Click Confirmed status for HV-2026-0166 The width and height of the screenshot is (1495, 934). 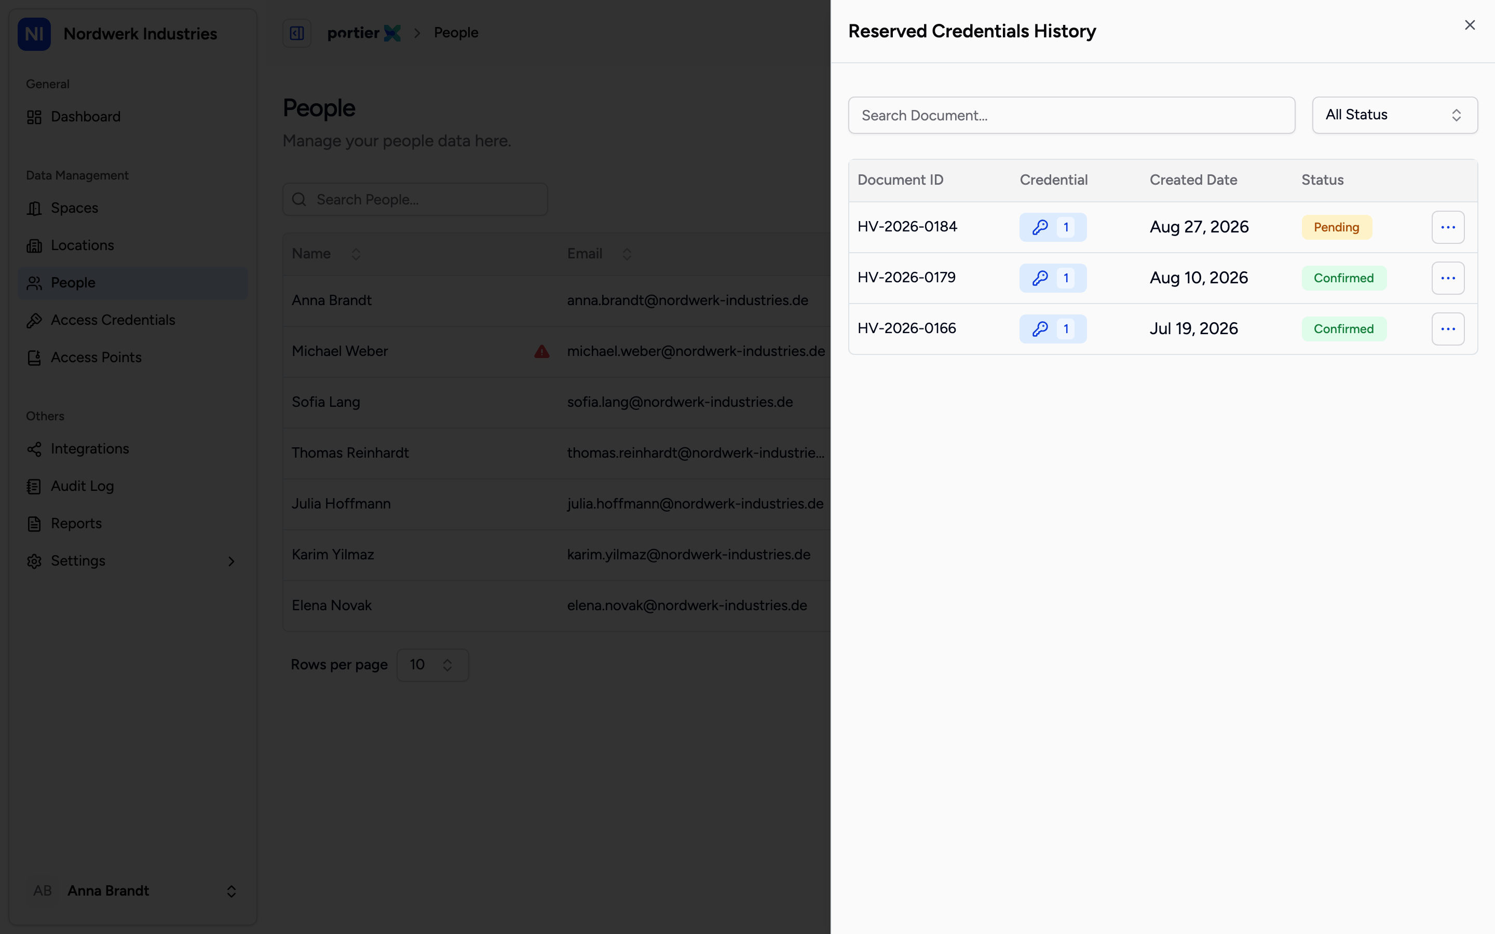[1343, 328]
